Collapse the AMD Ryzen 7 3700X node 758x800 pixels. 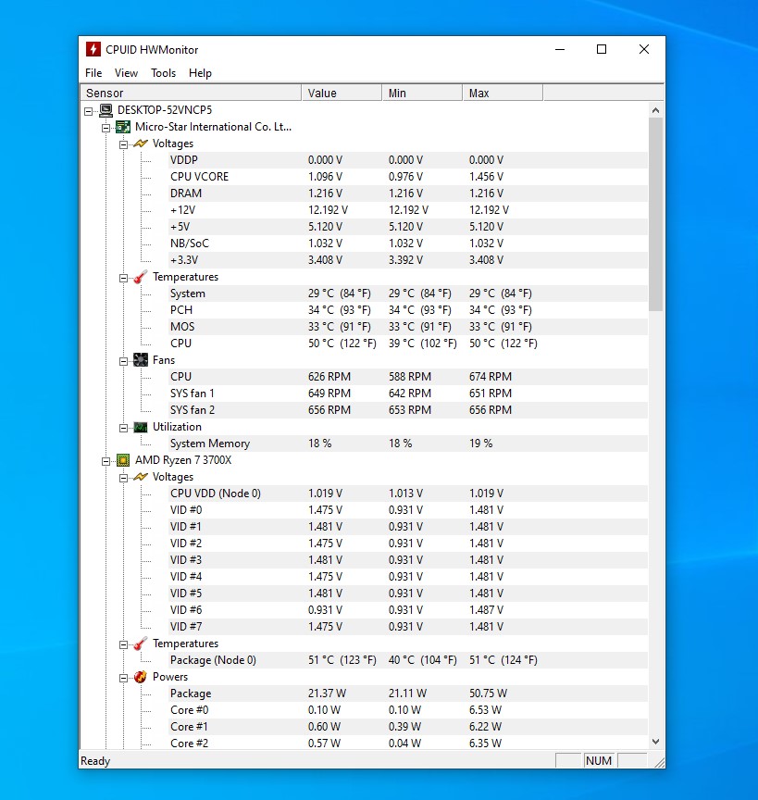(x=106, y=461)
